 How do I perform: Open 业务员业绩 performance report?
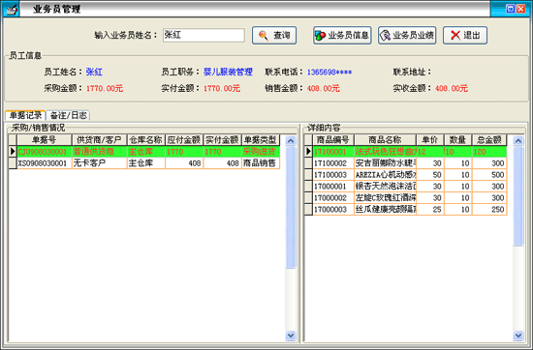pos(407,35)
